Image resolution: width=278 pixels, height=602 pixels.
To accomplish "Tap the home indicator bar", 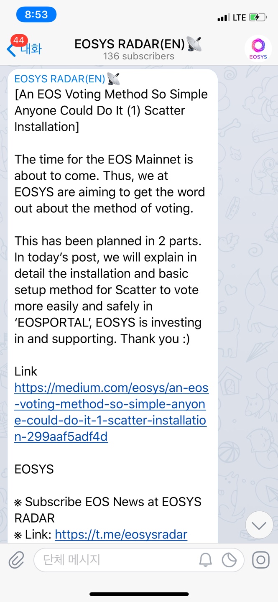I will click(139, 594).
